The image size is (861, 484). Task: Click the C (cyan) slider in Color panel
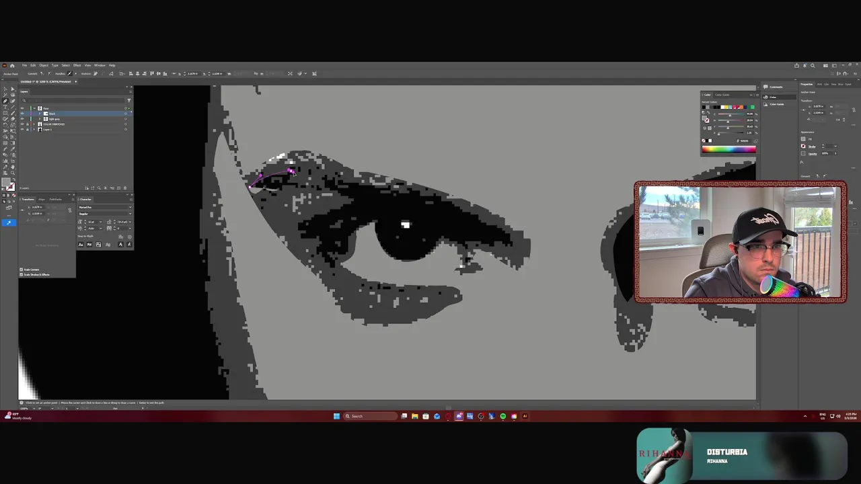(x=731, y=114)
